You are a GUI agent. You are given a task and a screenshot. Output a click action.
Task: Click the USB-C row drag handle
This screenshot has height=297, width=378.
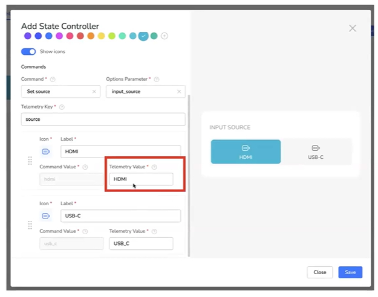click(x=30, y=225)
